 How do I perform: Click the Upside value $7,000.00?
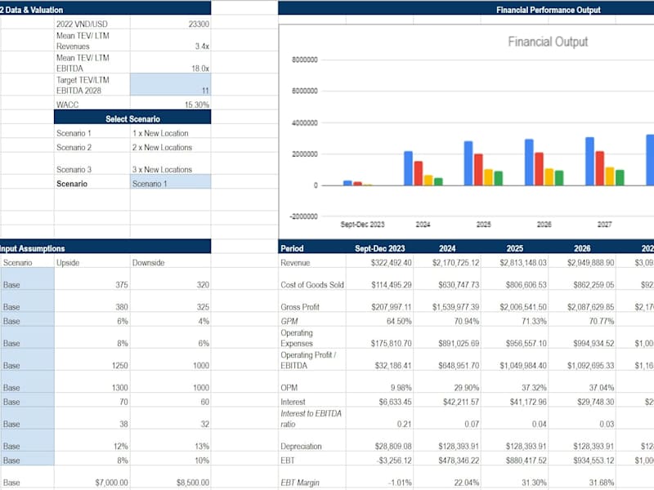click(111, 483)
